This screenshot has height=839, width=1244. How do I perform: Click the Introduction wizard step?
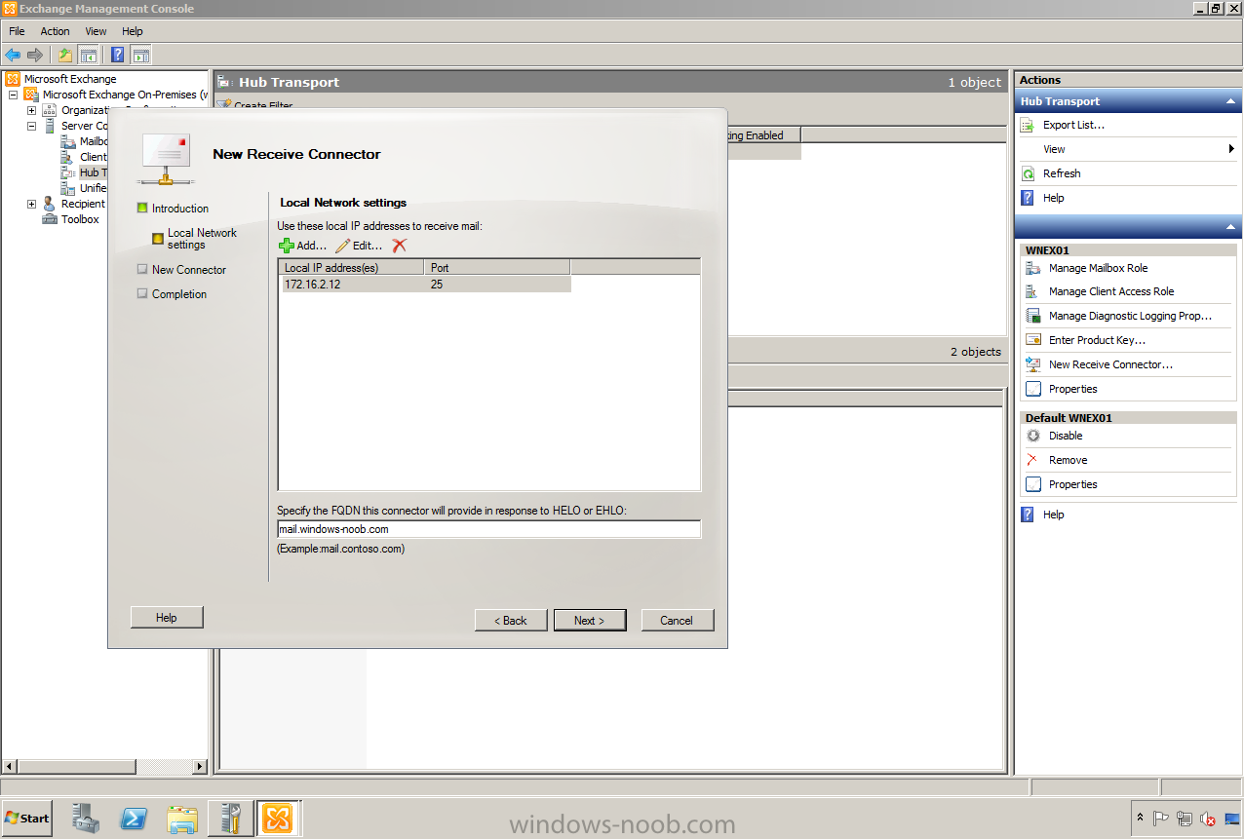(179, 209)
